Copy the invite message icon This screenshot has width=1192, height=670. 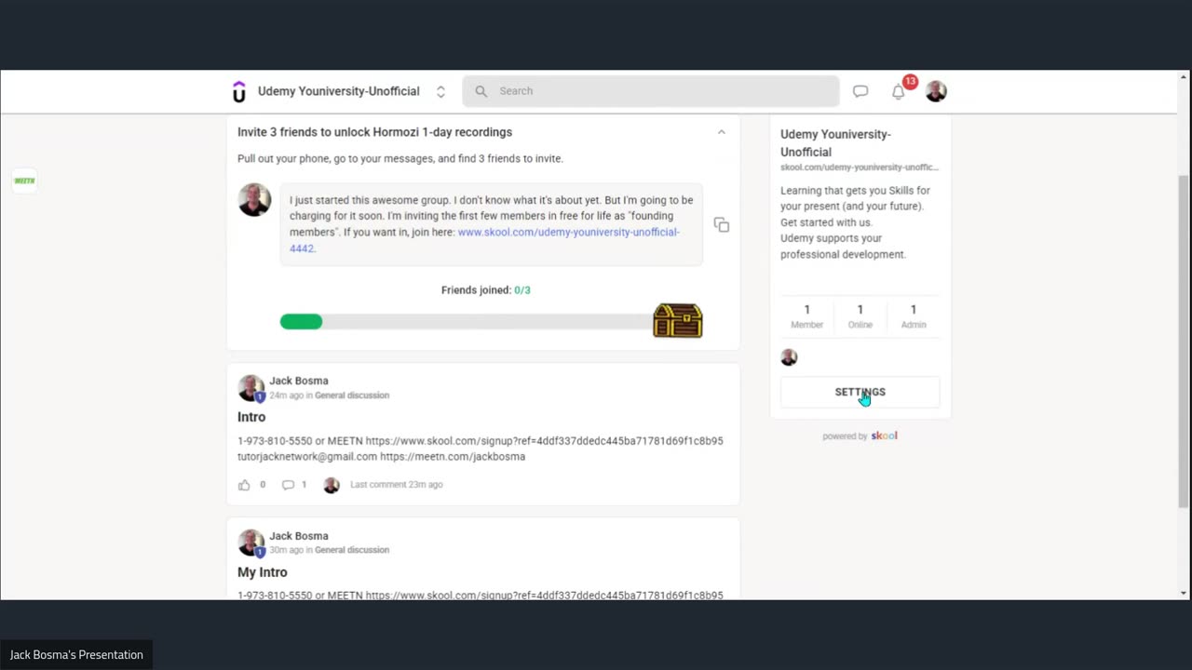click(722, 225)
